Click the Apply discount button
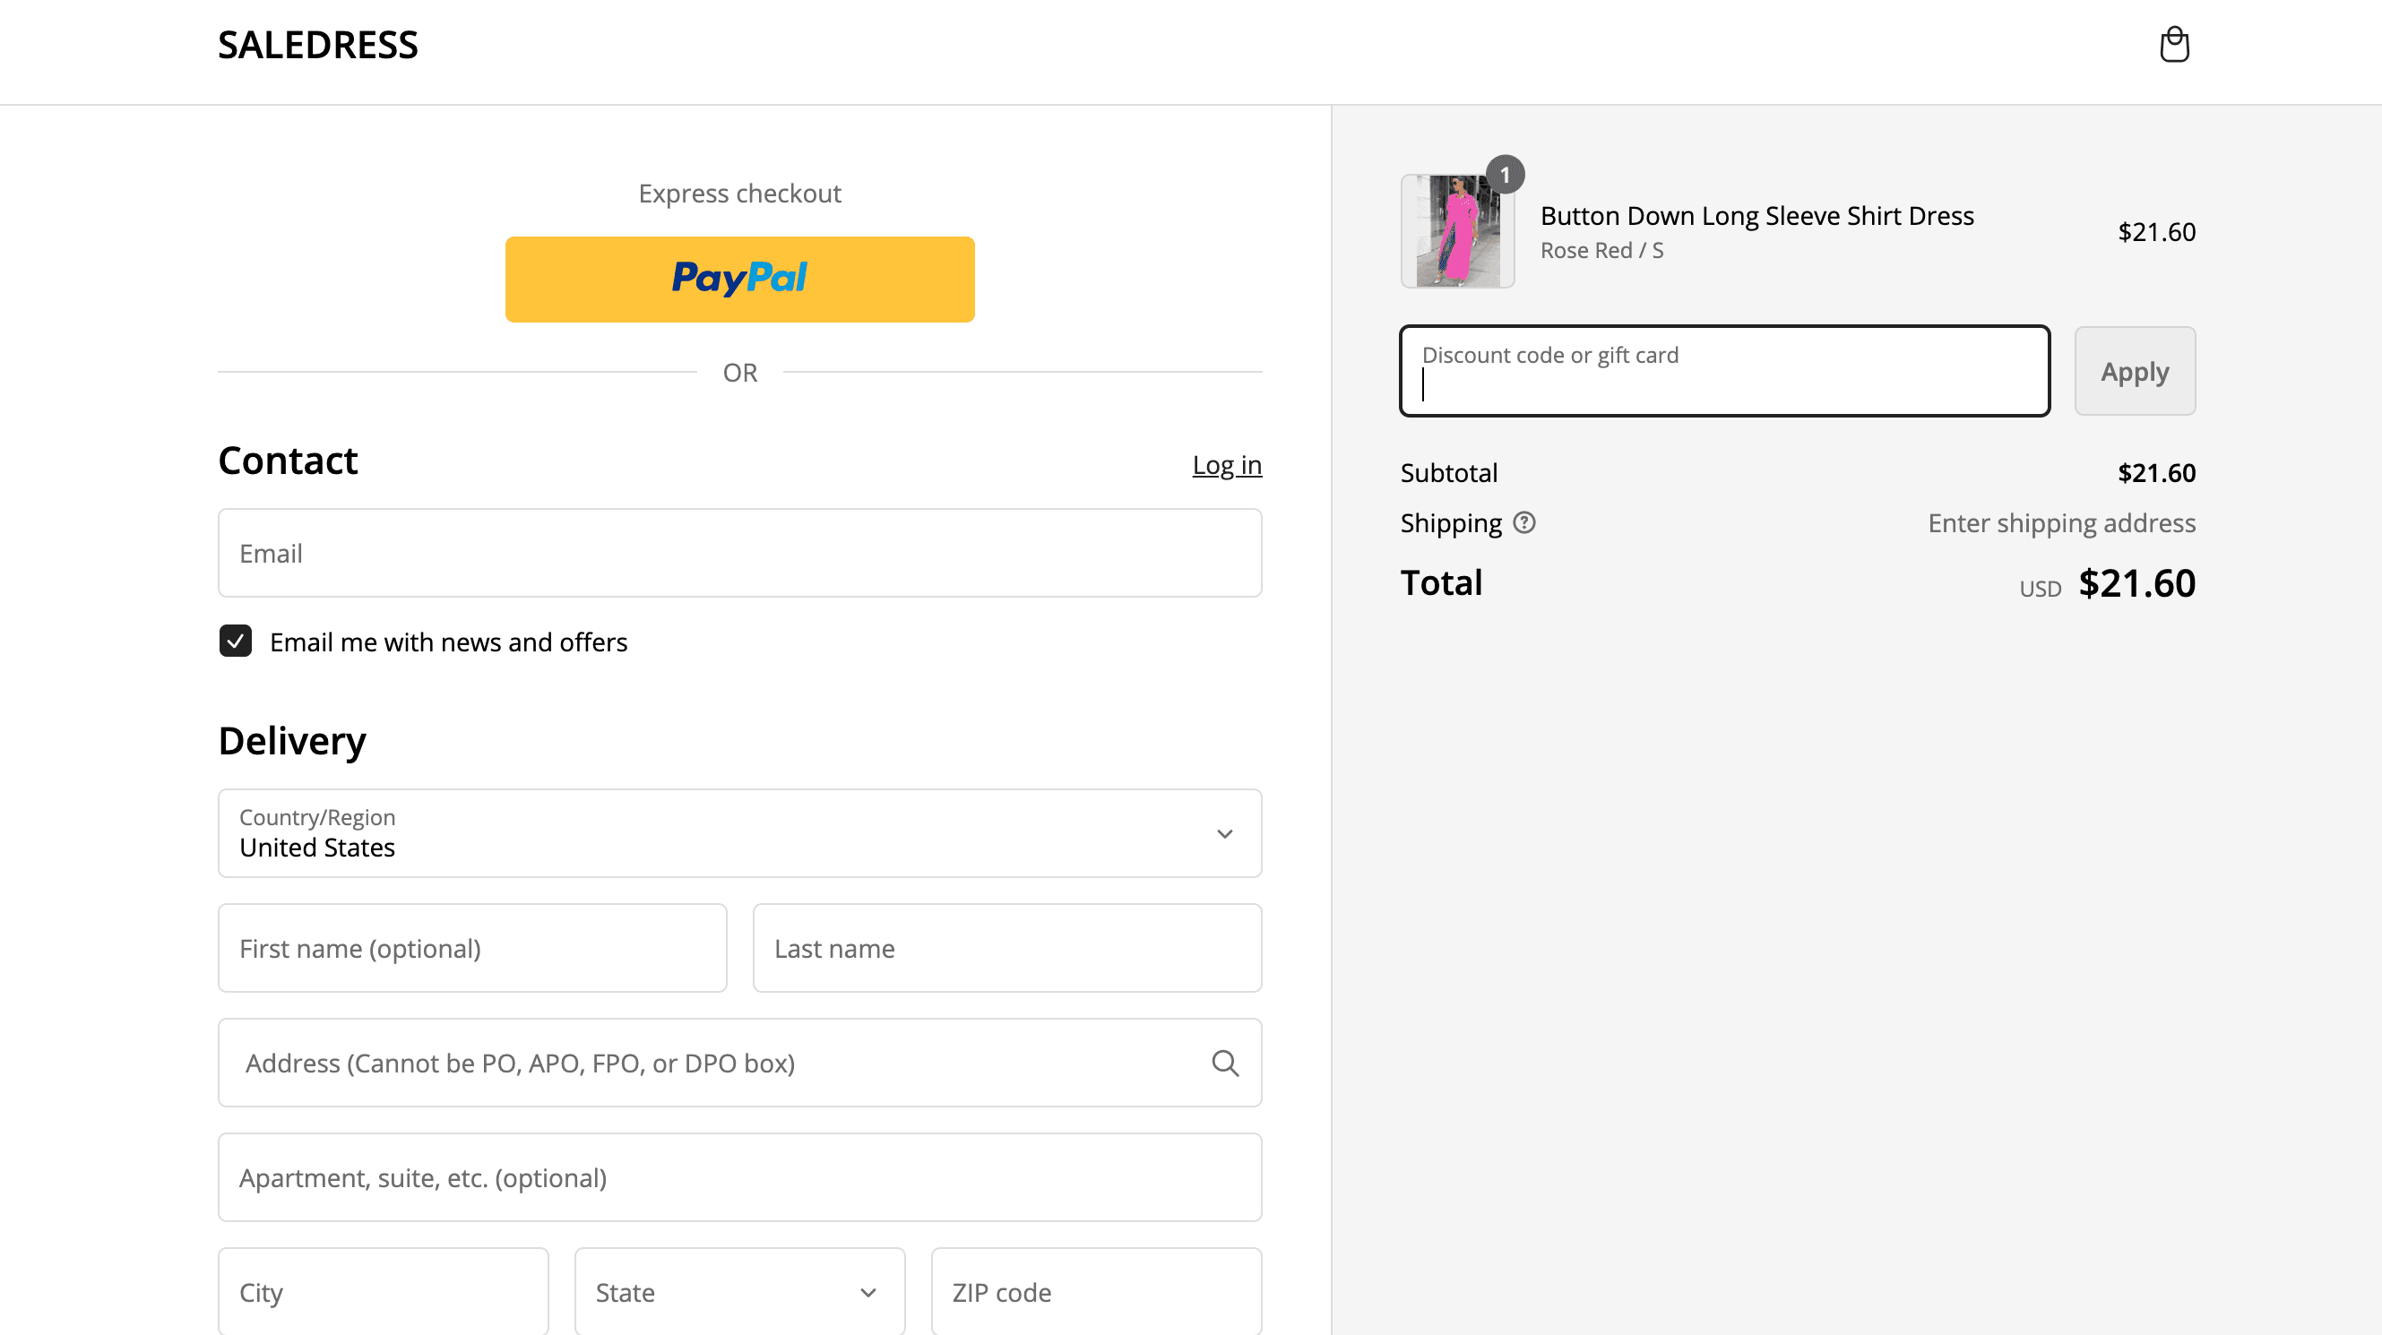The image size is (2382, 1335). (x=2136, y=372)
